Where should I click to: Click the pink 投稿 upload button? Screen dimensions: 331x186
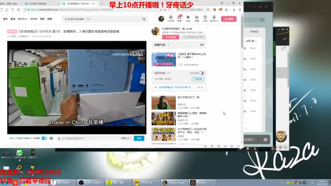coord(229,19)
